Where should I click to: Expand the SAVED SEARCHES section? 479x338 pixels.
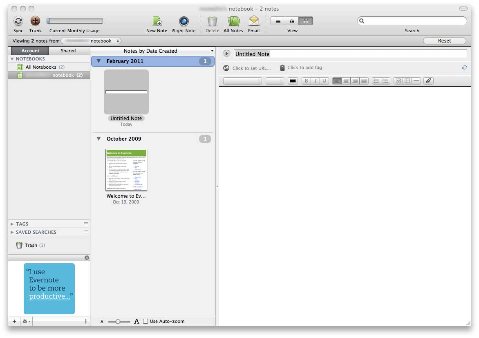pyautogui.click(x=12, y=232)
